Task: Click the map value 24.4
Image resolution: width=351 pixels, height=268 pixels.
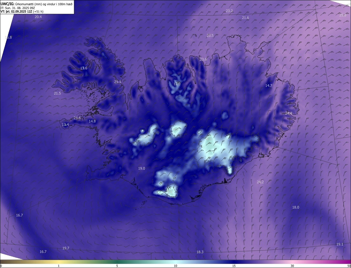Action: click(288, 113)
